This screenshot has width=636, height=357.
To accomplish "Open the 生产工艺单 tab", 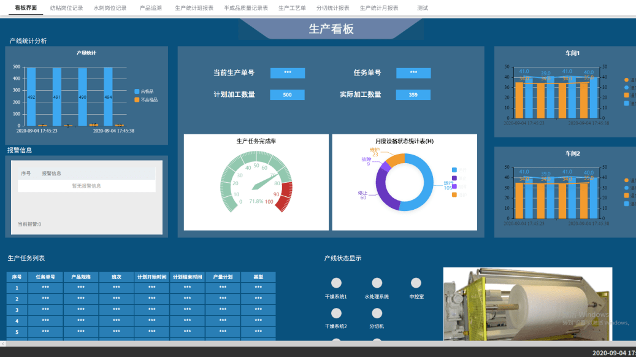I will (292, 8).
